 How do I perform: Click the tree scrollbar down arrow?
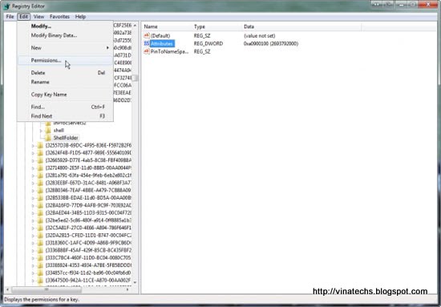coord(135,282)
